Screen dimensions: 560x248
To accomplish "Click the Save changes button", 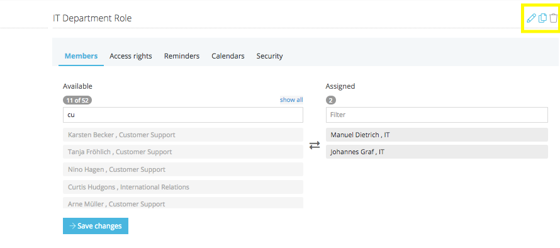I will pyautogui.click(x=96, y=226).
